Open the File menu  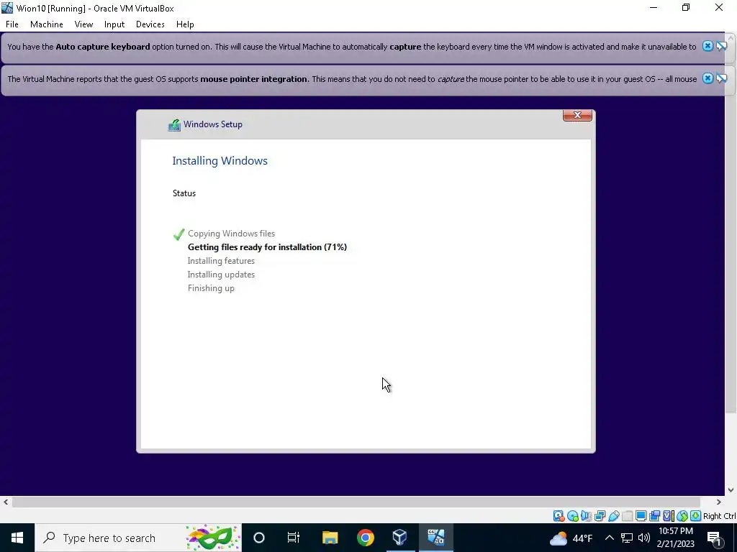click(12, 24)
